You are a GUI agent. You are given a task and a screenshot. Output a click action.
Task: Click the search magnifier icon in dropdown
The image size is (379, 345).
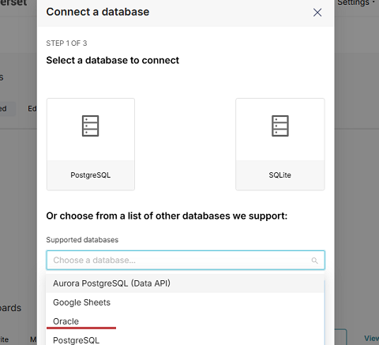[314, 261]
